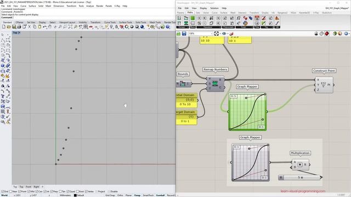Toggle Ortho in Rhino status bar

(x=120, y=195)
